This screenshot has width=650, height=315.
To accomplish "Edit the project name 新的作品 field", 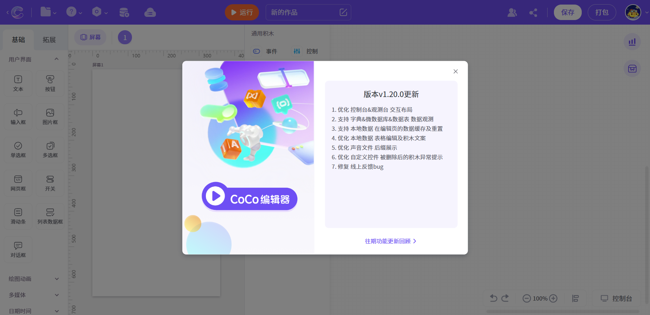I will point(308,12).
